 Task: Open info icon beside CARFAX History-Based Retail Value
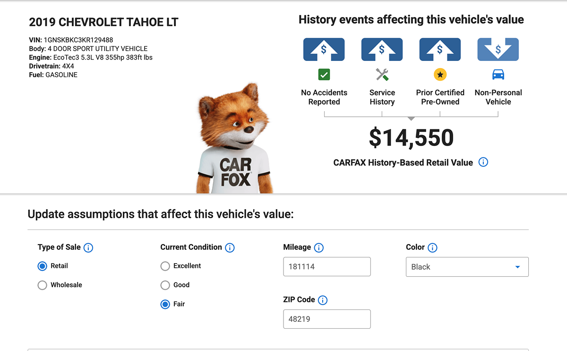tap(483, 162)
